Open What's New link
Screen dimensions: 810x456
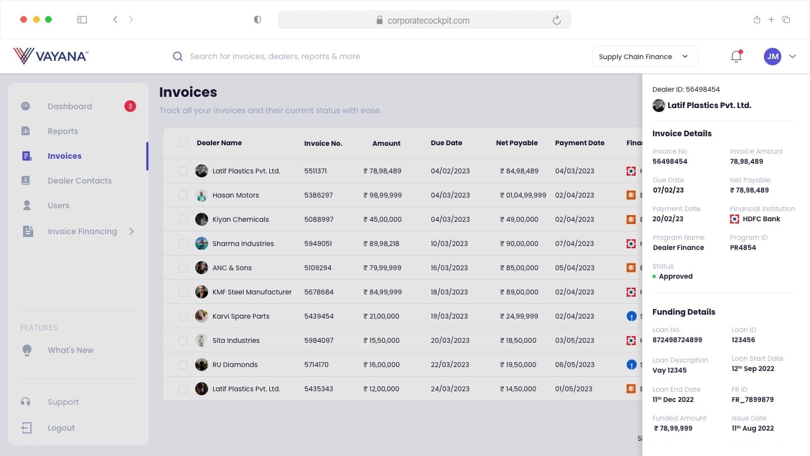tap(71, 350)
